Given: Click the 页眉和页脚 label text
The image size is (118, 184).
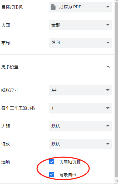Looking at the screenshot, I should pyautogui.click(x=70, y=162).
